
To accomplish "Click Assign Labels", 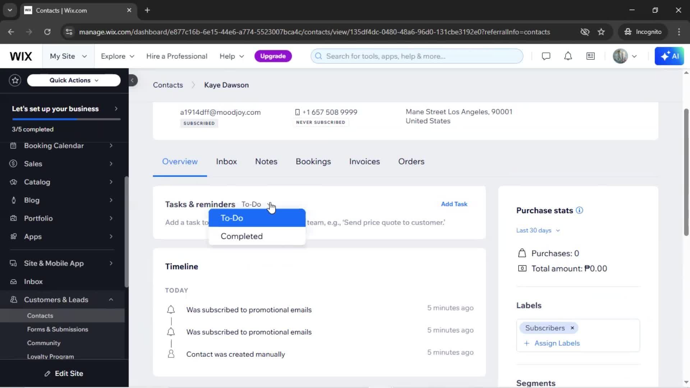I will click(552, 343).
